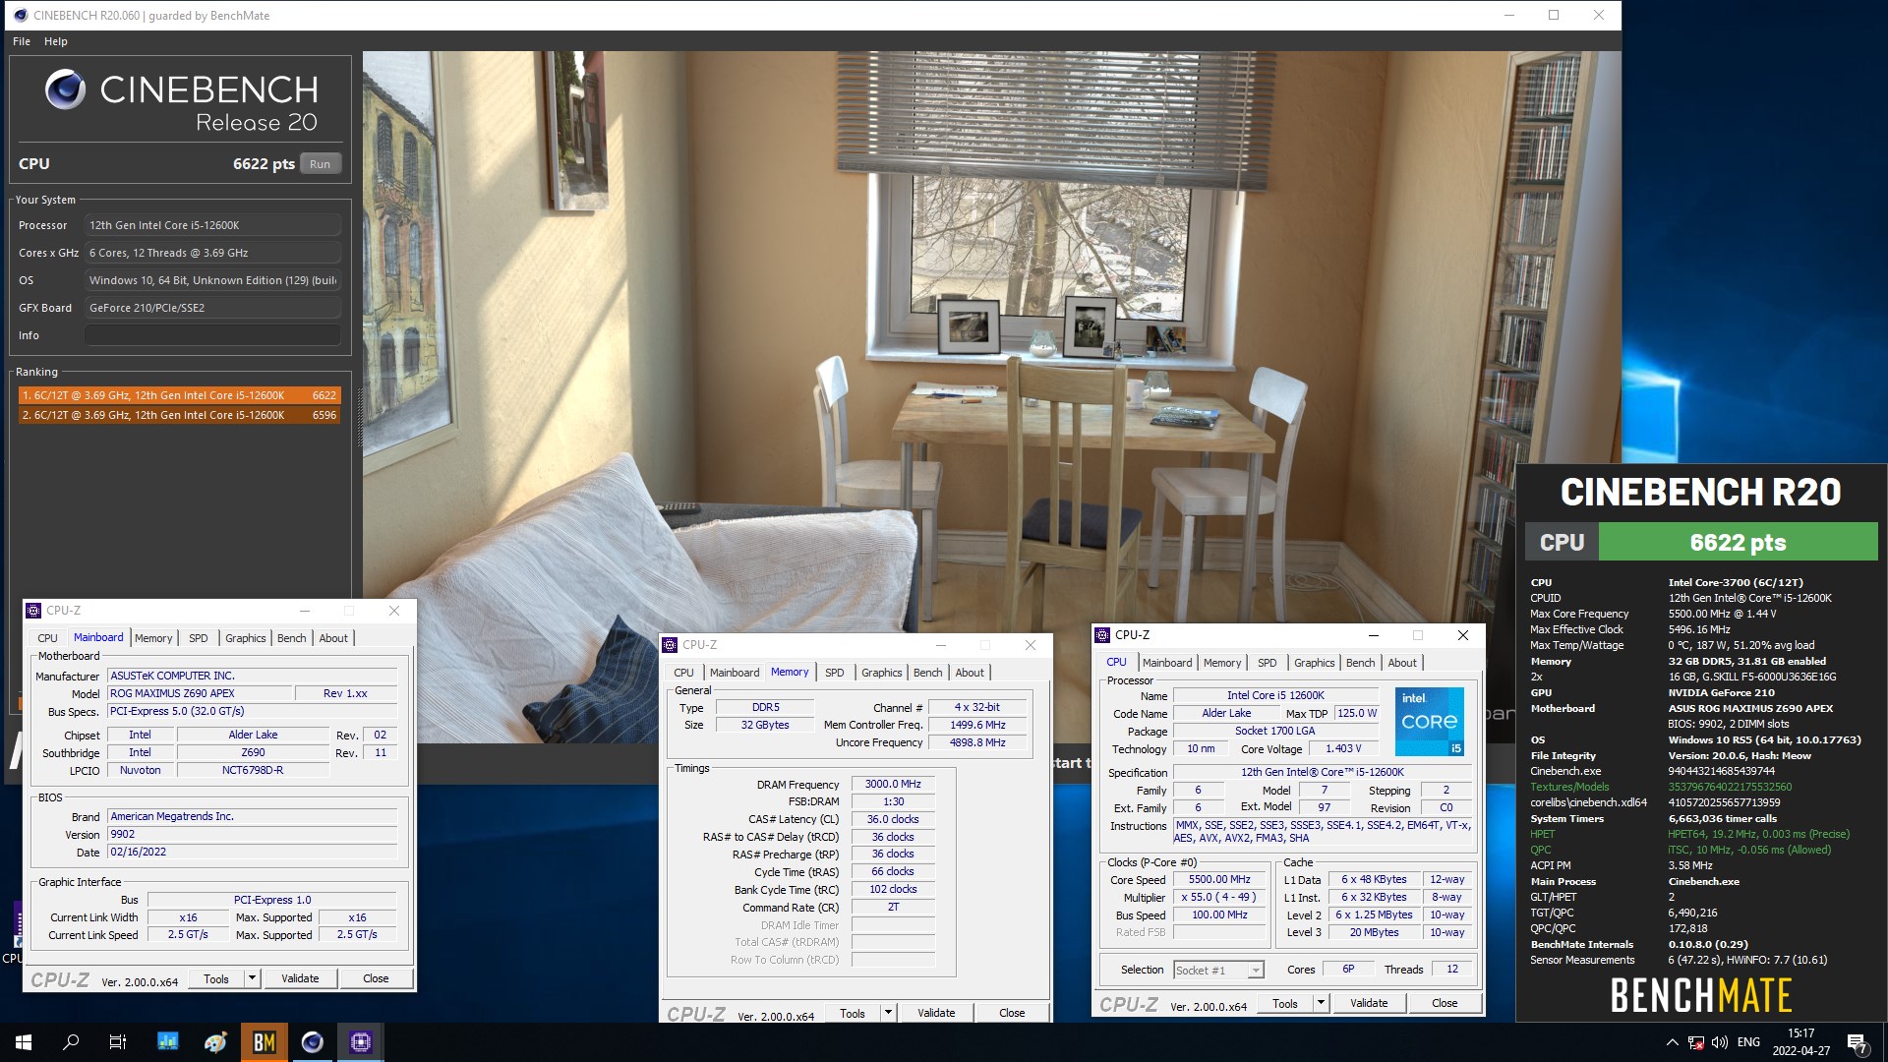This screenshot has width=1888, height=1062.
Task: Click Tools button in the Processor CPU-Z window
Action: pyautogui.click(x=1285, y=1004)
